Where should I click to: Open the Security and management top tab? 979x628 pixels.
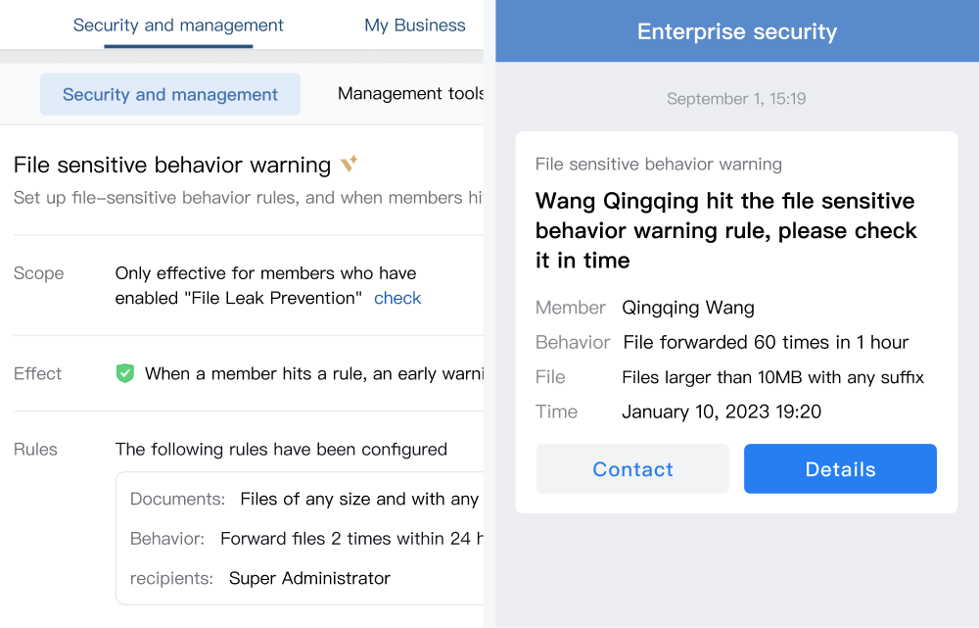tap(178, 25)
